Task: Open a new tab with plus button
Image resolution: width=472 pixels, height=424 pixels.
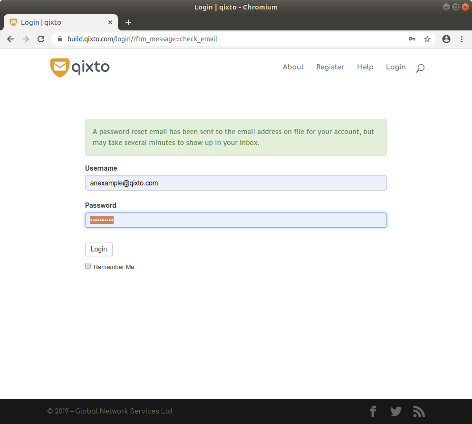Action: coord(128,22)
